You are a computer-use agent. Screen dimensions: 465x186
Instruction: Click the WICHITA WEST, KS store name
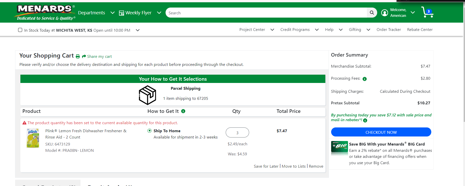tap(74, 30)
